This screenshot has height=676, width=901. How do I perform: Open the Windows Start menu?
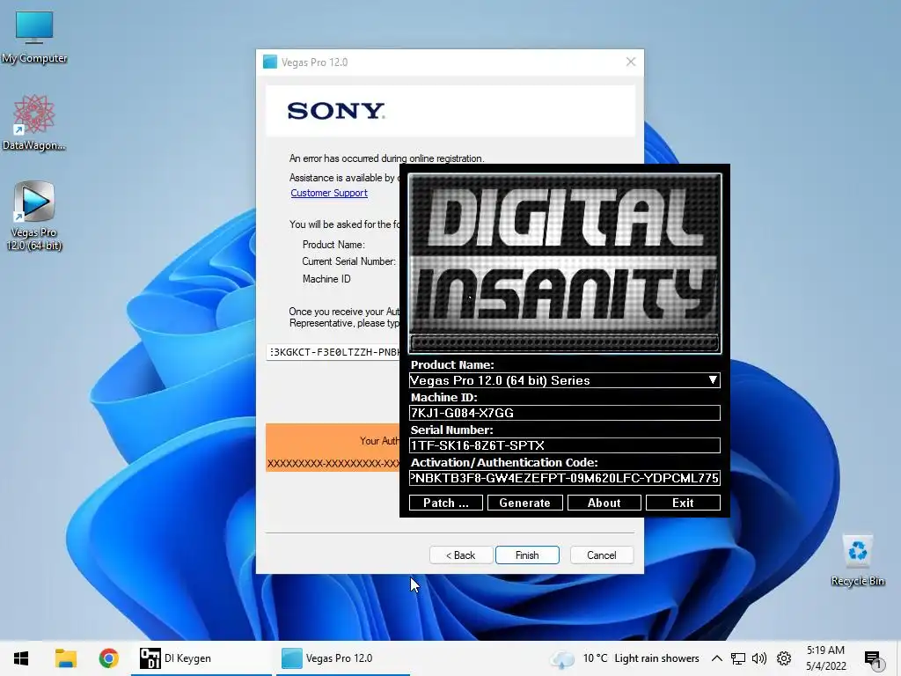tap(21, 658)
